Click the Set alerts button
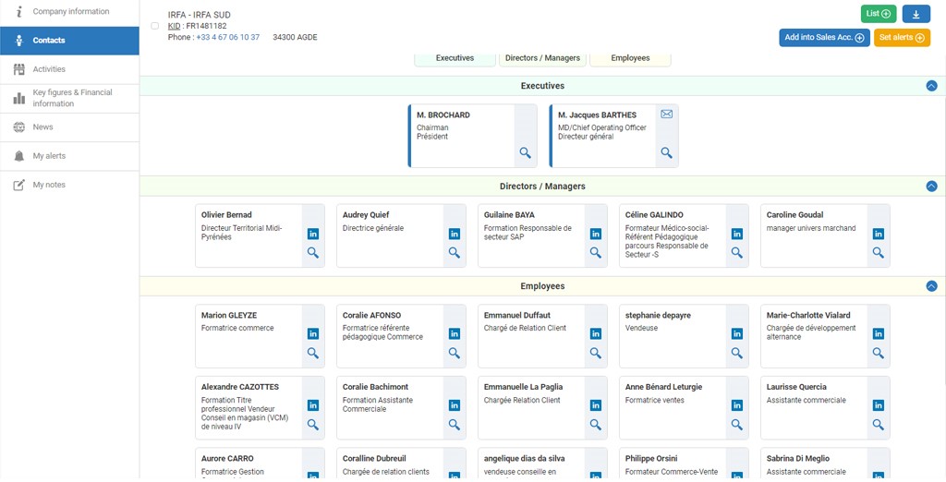946x482 pixels. tap(902, 38)
